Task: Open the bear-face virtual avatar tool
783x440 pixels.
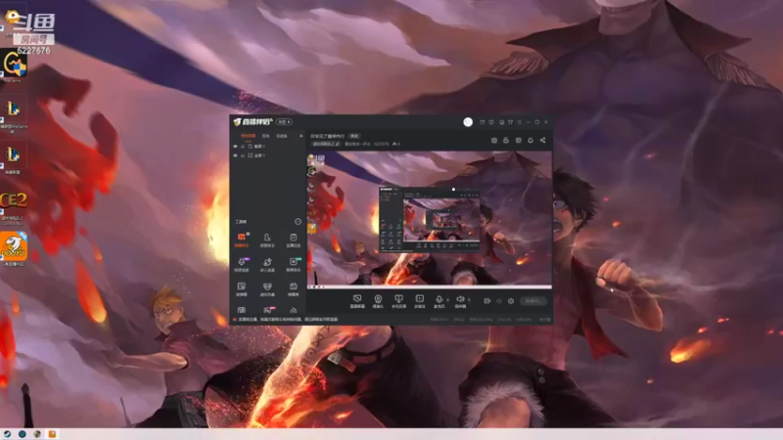Action: coord(267,288)
